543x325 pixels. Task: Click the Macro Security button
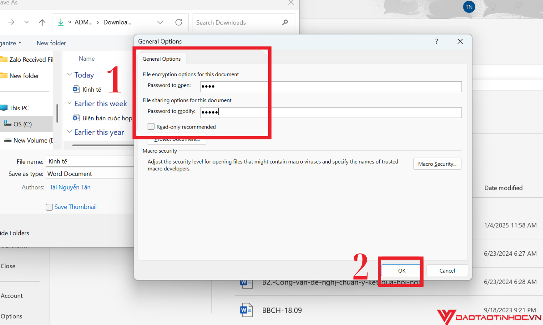(x=437, y=164)
